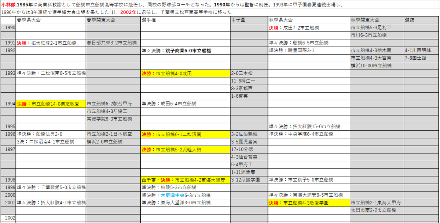Viewport: 440px width, 223px height.
Task: Click the 1997 year row label
Action: (x=8, y=149)
